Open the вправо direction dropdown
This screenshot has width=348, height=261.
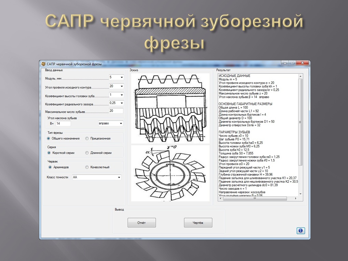coord(121,124)
